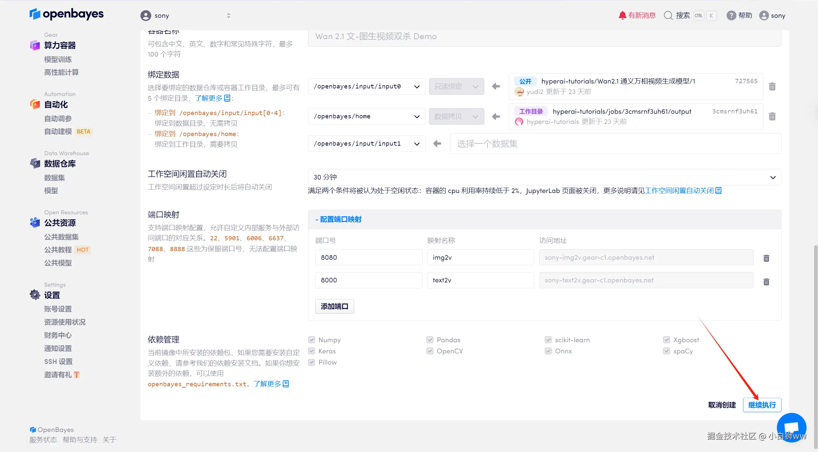Open the /openbayes/input/input1 path dropdown
Viewport: 818px width, 452px height.
(x=366, y=144)
